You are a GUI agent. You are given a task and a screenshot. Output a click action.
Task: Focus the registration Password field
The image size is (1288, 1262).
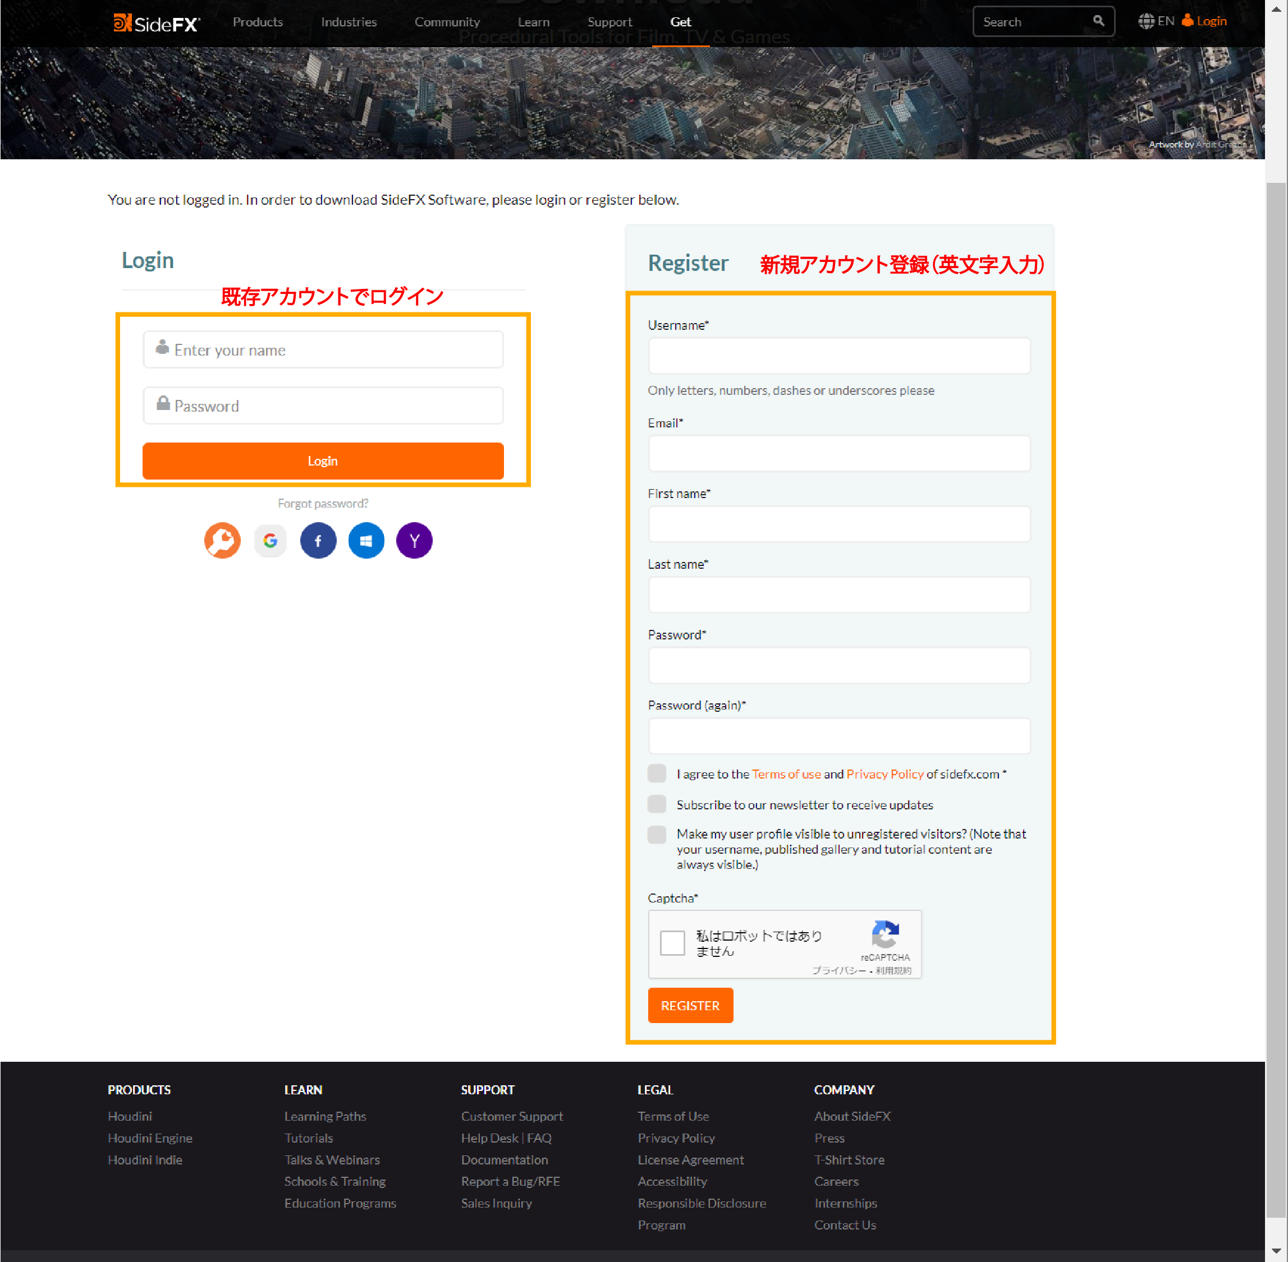click(x=839, y=665)
